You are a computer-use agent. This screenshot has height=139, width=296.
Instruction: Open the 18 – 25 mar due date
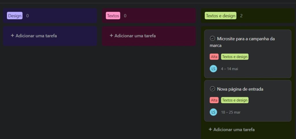click(231, 112)
